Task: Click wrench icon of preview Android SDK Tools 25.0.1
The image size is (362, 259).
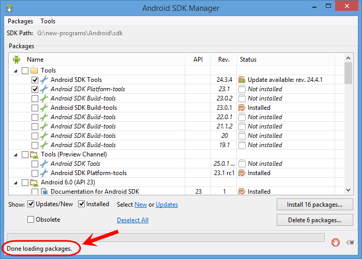Action: click(x=44, y=164)
